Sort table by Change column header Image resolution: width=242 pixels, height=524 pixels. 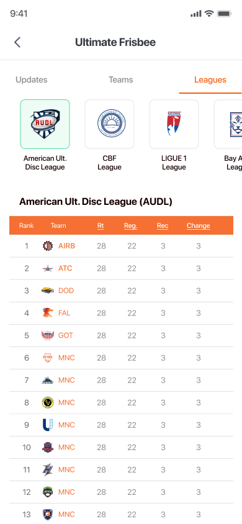tap(199, 225)
